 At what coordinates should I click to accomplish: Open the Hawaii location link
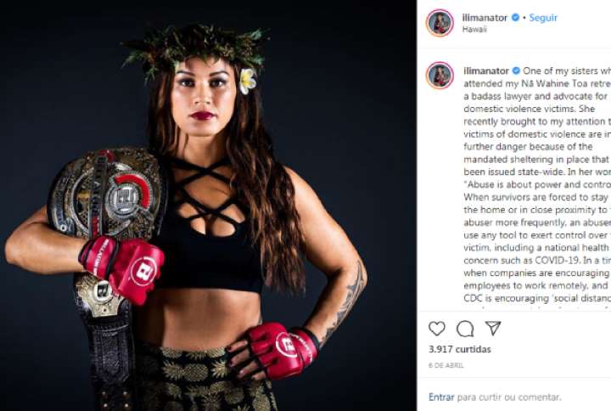[474, 29]
